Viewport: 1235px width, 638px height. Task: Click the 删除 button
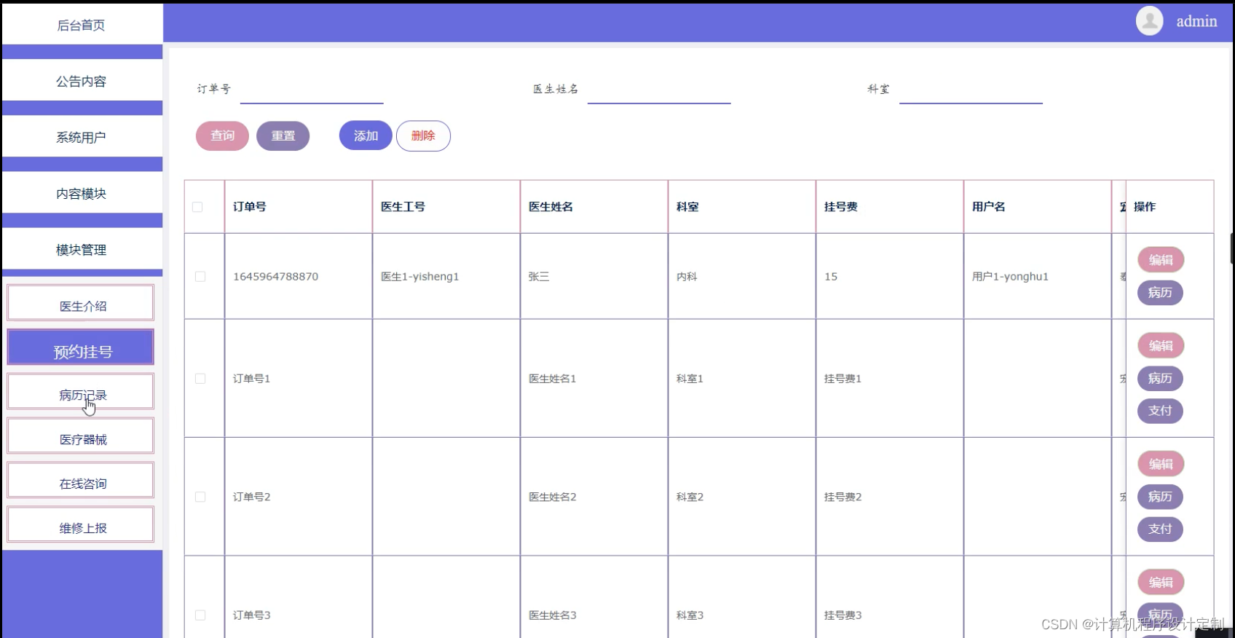(423, 135)
